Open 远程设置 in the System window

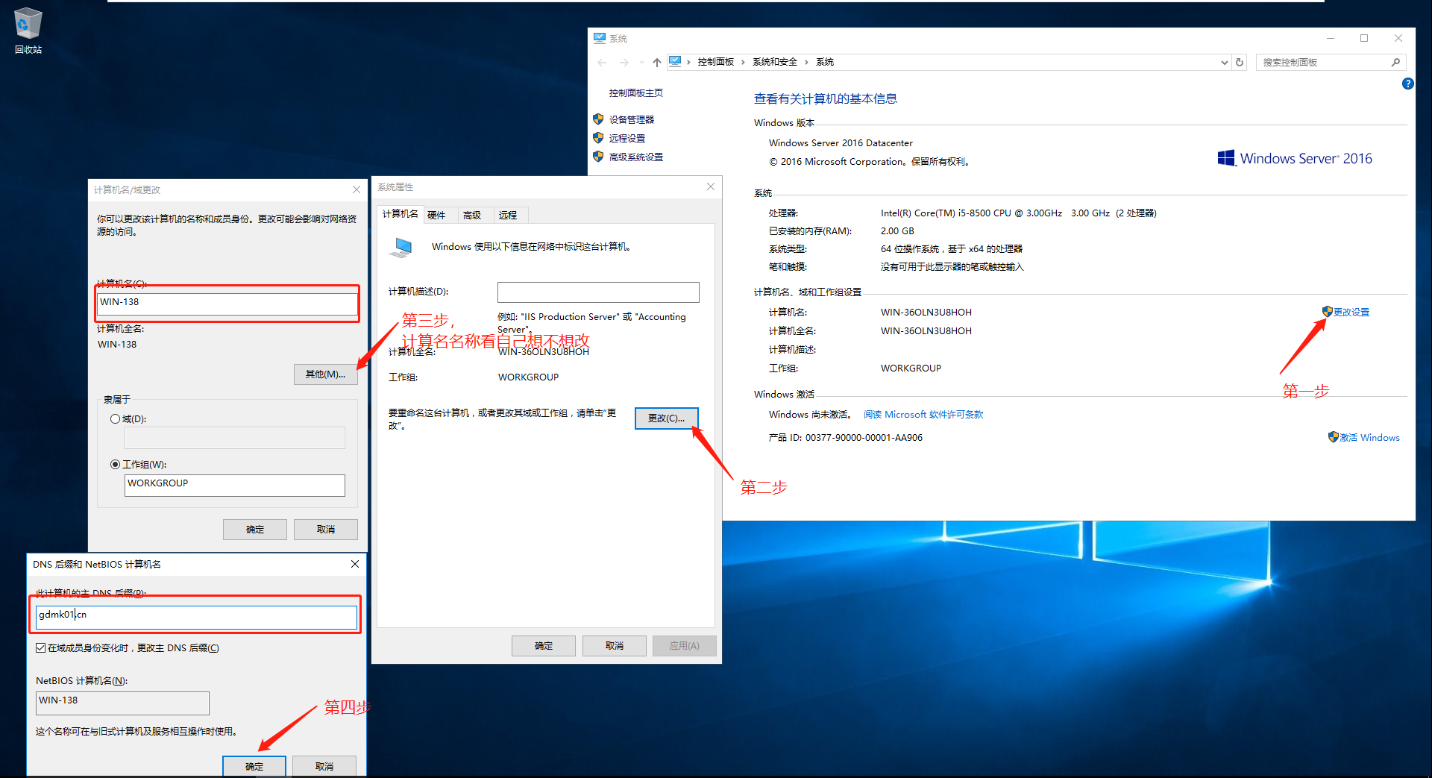pyautogui.click(x=629, y=137)
